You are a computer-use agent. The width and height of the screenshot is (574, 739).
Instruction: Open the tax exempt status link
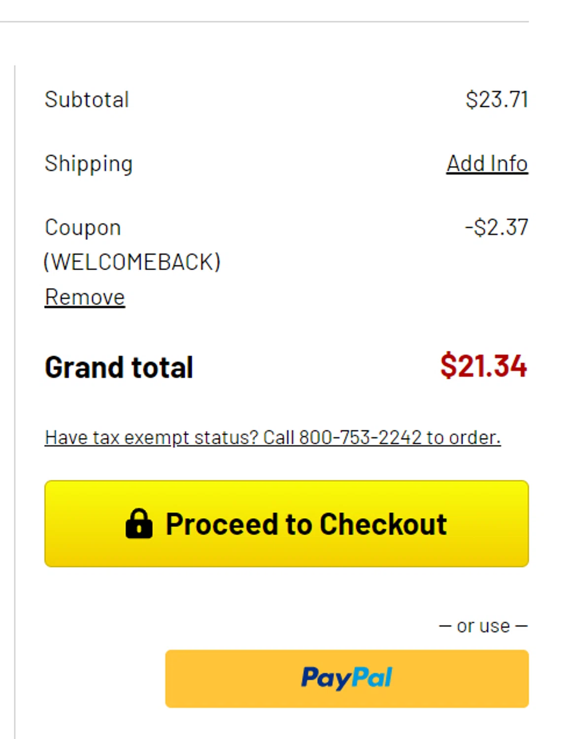click(x=272, y=437)
